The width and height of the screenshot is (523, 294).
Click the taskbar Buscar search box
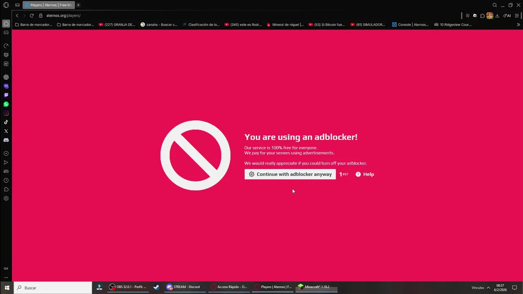click(x=53, y=288)
